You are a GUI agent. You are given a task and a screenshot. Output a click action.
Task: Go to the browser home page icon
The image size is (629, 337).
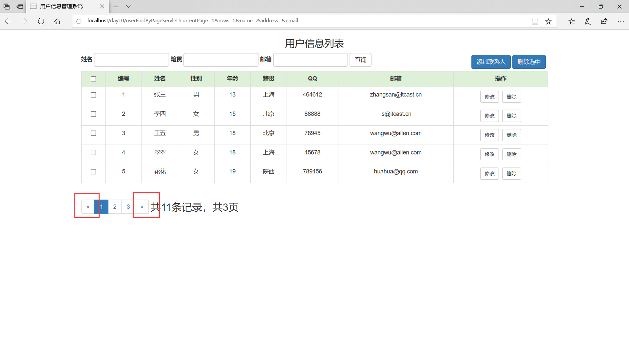[x=57, y=21]
